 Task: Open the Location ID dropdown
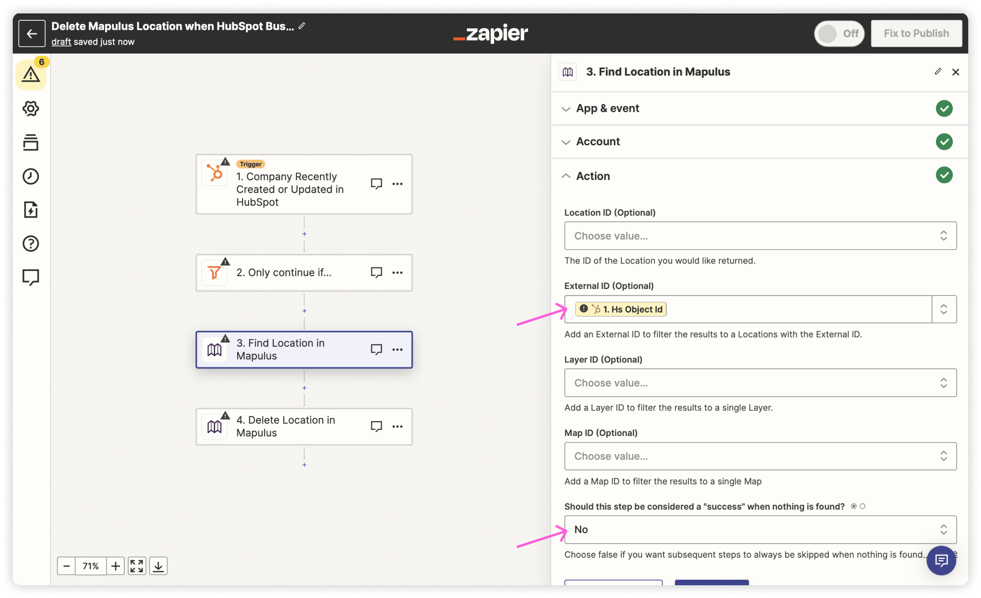point(760,236)
